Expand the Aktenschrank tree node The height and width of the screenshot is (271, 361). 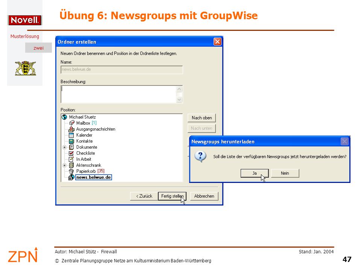[x=64, y=165]
